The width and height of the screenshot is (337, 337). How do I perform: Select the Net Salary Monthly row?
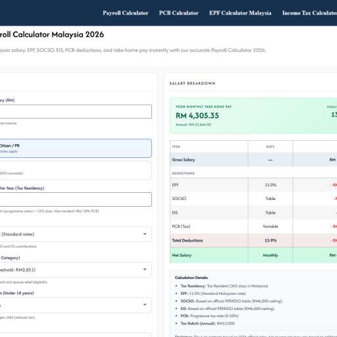coord(253,255)
